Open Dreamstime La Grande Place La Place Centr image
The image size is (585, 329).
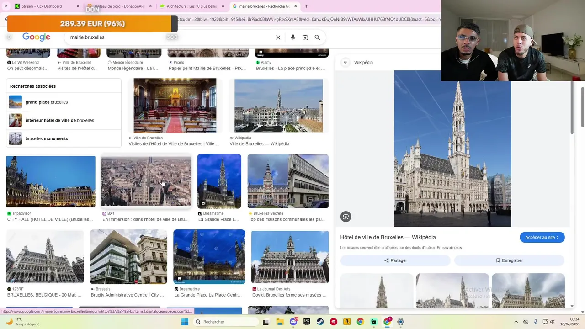click(x=209, y=257)
